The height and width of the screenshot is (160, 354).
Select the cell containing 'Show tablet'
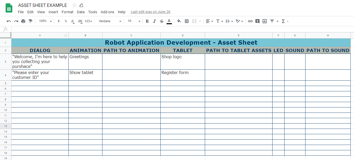click(x=85, y=75)
